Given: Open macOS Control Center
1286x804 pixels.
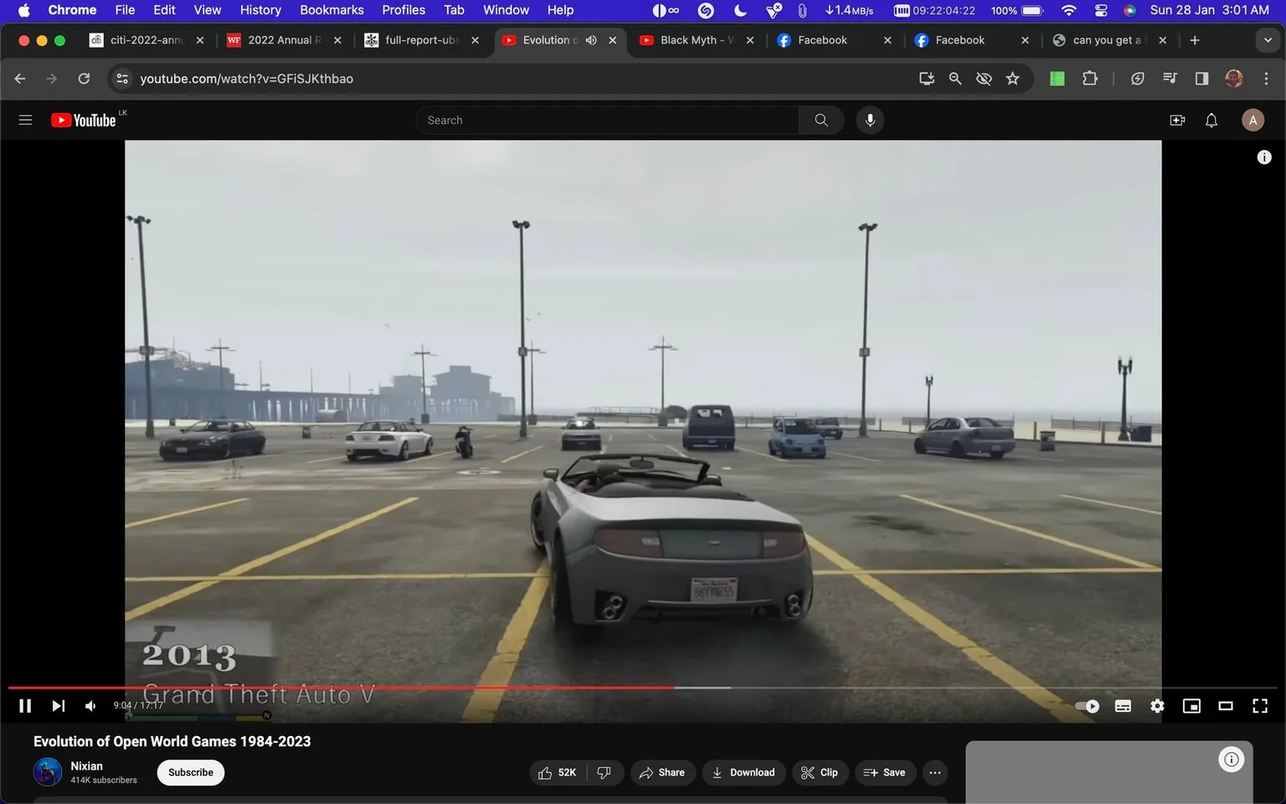Looking at the screenshot, I should click(x=1101, y=10).
